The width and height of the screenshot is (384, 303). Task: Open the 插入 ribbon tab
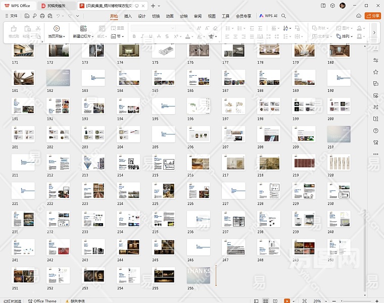(128, 16)
